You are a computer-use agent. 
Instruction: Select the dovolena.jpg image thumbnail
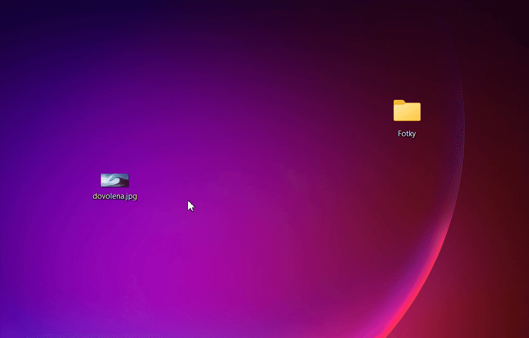(115, 180)
